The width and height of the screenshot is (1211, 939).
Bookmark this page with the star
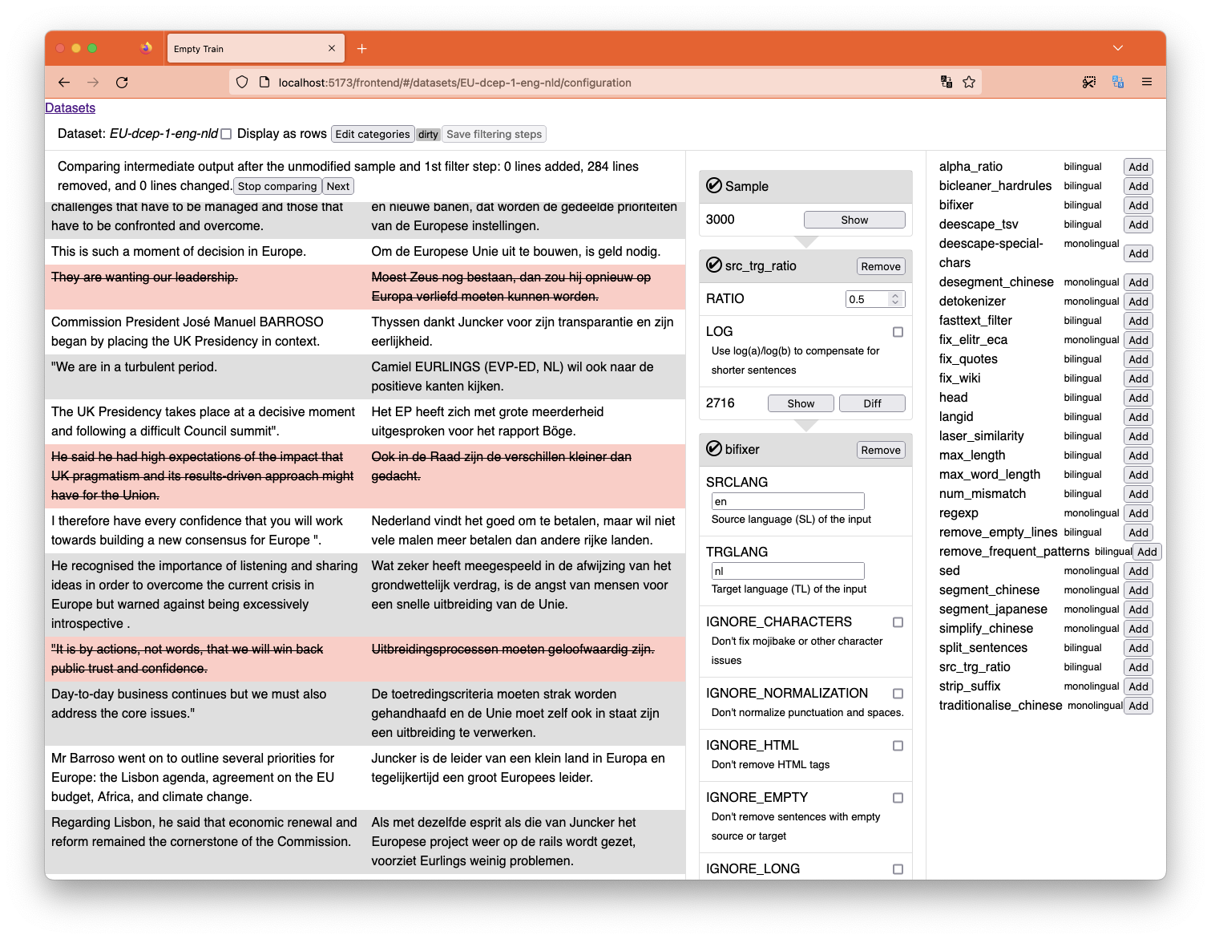[x=969, y=83]
